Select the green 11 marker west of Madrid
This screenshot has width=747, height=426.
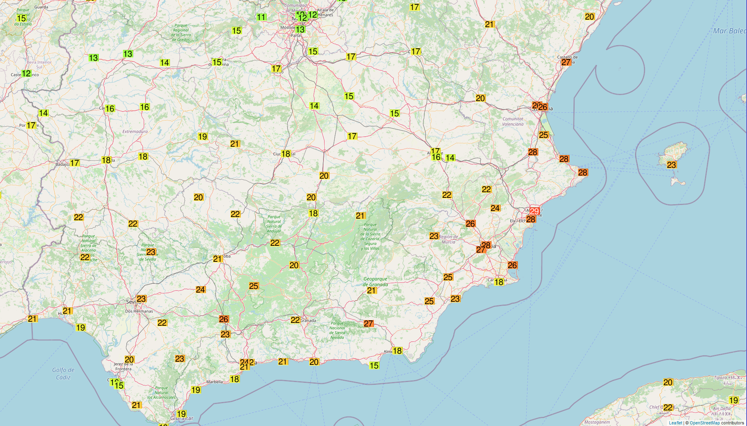point(261,17)
